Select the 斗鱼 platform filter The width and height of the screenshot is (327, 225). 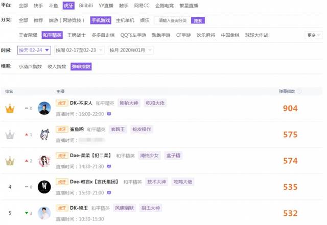53,6
